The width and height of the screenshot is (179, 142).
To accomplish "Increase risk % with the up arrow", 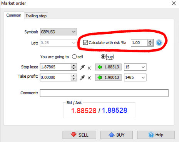I will coord(150,41).
